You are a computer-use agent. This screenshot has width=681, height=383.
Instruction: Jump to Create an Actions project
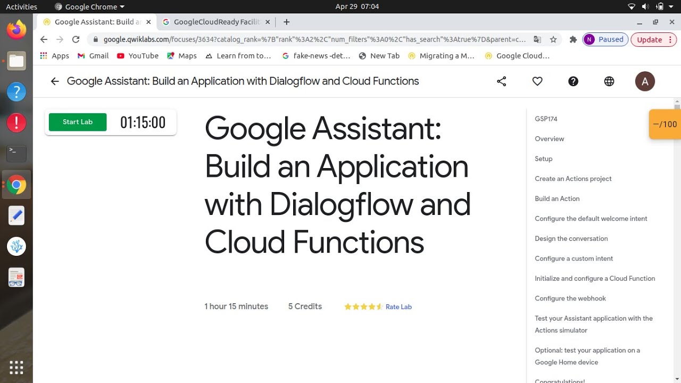click(573, 179)
